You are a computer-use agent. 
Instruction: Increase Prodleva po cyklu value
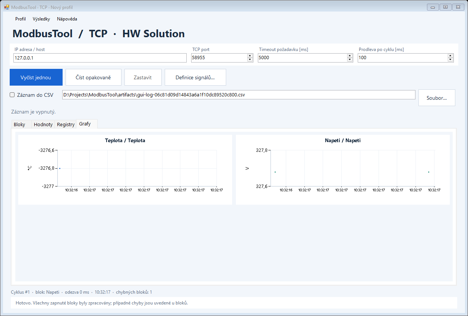450,56
